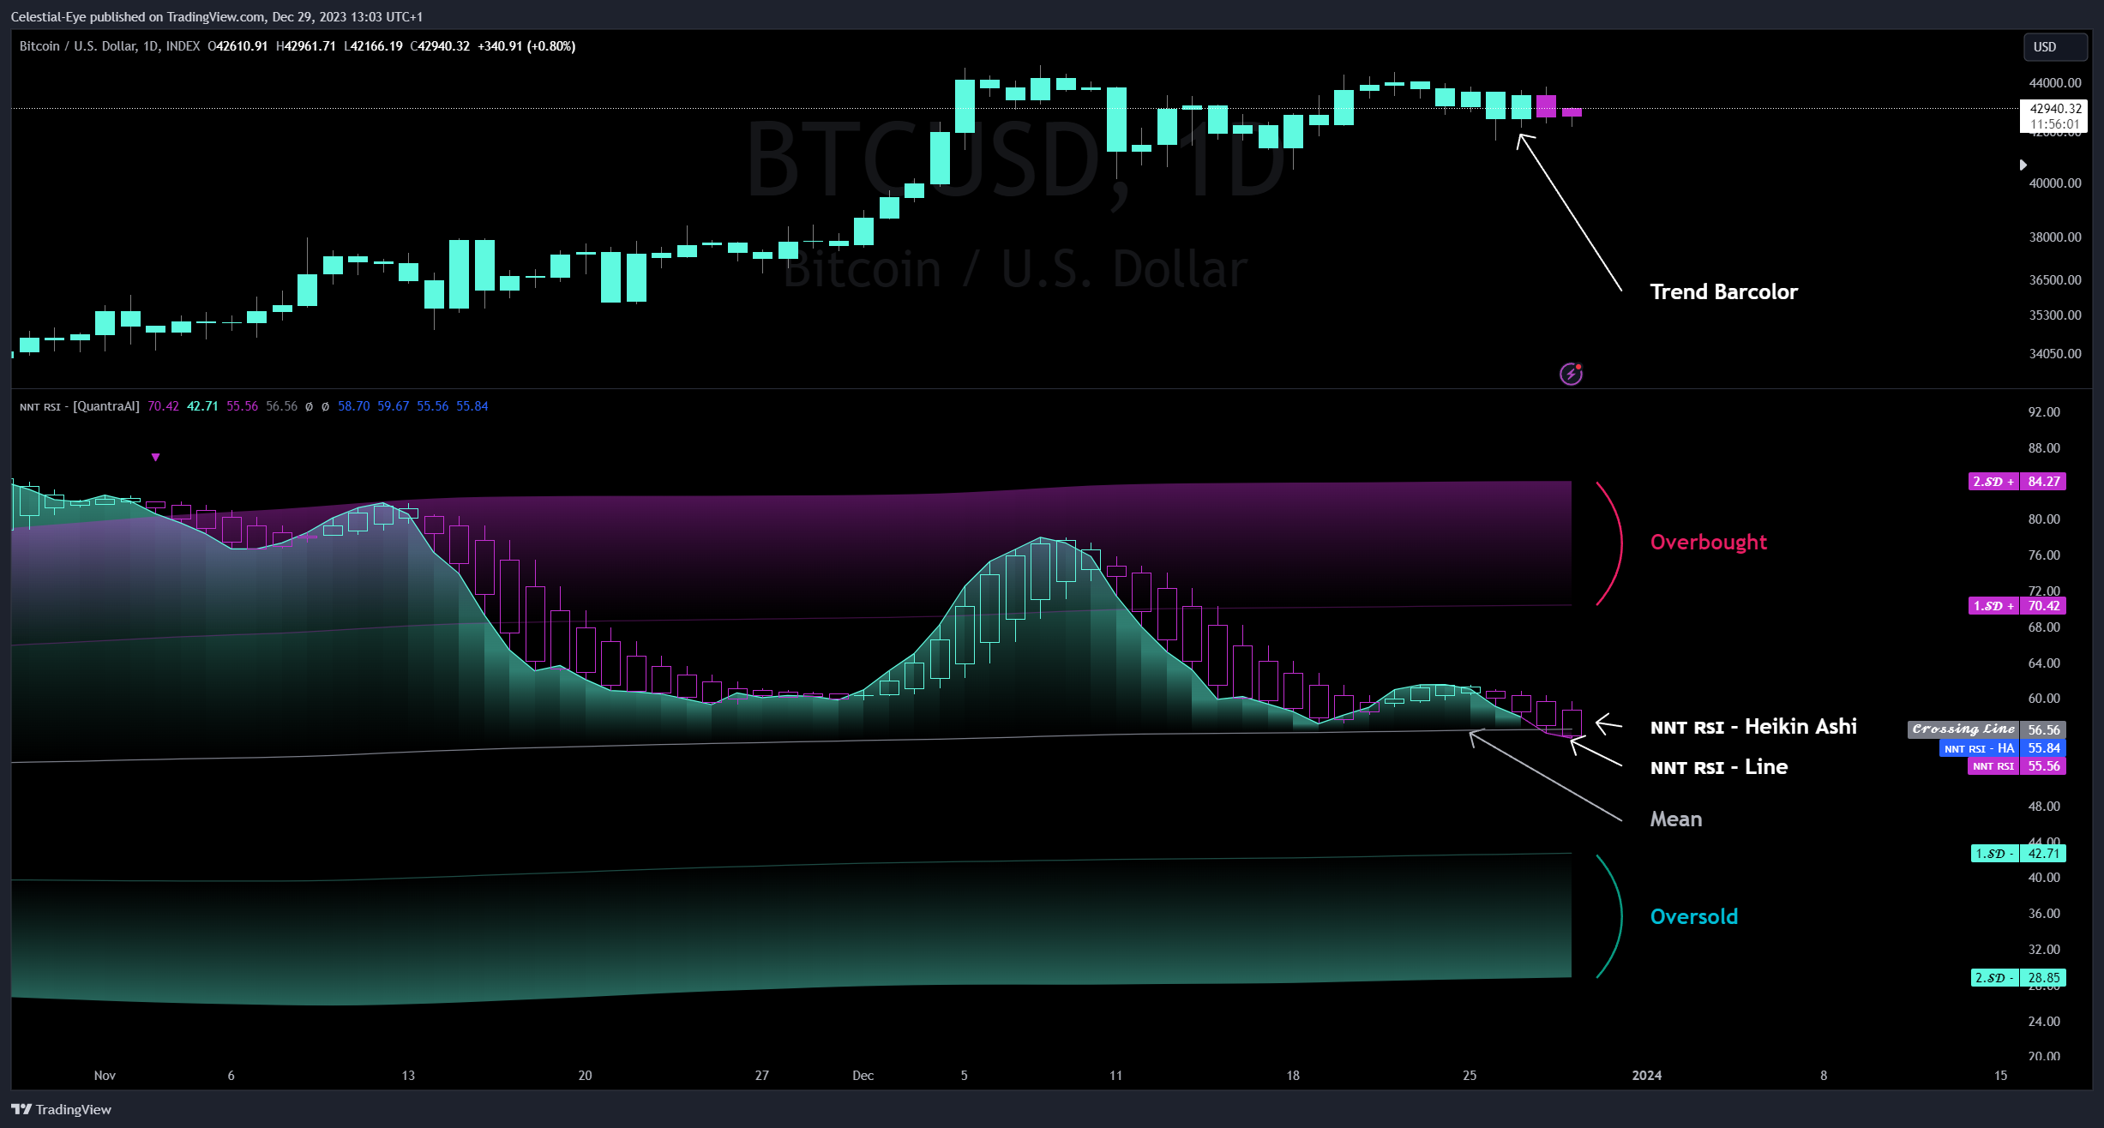The width and height of the screenshot is (2104, 1128).
Task: Click the 64.00 RSI axis label
Action: [2044, 663]
